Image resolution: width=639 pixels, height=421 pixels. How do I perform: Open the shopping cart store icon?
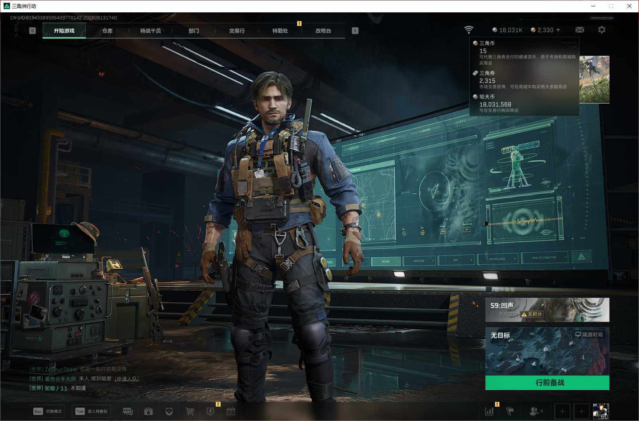190,411
